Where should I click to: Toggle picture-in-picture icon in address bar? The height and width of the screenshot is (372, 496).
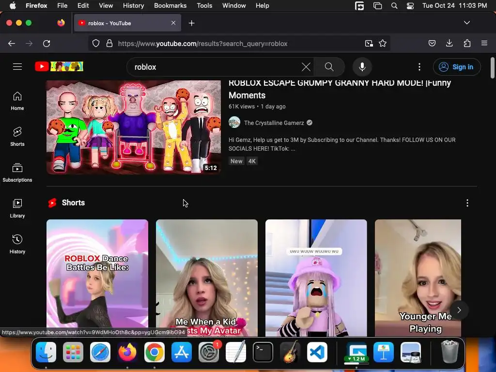pyautogui.click(x=369, y=43)
